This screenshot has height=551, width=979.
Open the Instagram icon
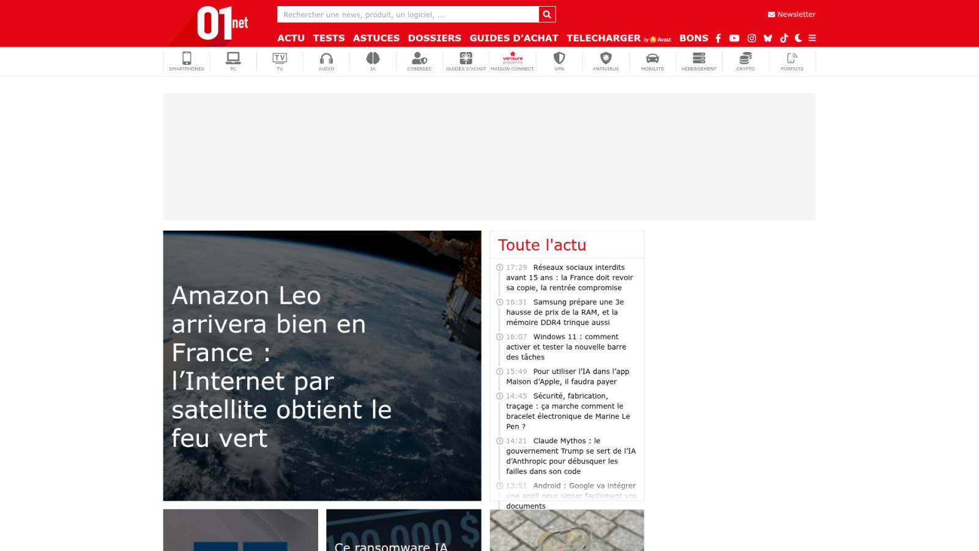coord(751,38)
